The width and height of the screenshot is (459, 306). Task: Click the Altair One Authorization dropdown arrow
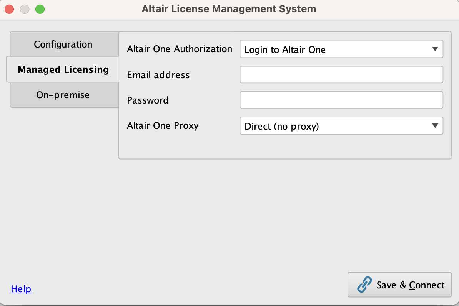[x=435, y=49]
